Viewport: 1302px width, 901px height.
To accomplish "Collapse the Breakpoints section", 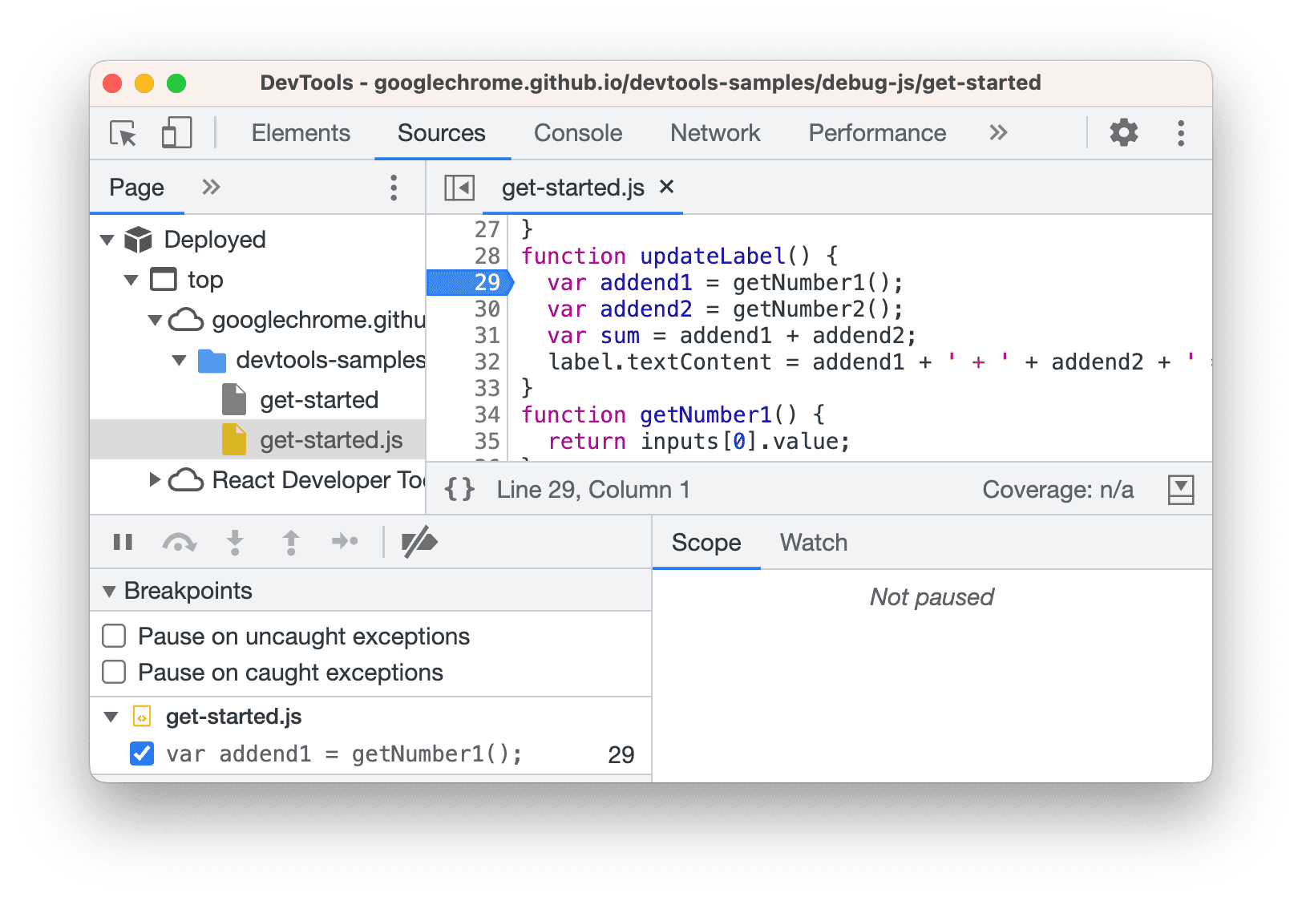I will pyautogui.click(x=111, y=590).
